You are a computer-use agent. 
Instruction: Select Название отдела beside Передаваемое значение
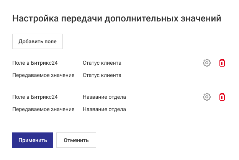pos(104,109)
